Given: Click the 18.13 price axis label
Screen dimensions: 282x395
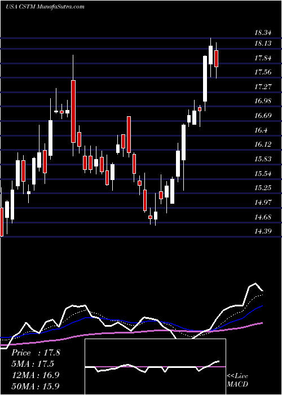Looking at the screenshot, I should 263,43.
